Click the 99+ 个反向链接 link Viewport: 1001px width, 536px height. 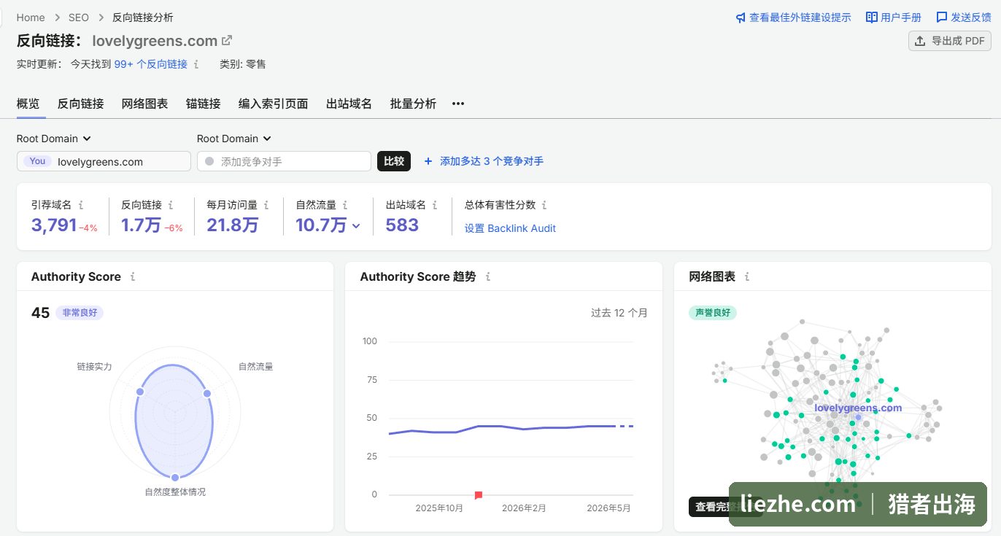151,64
